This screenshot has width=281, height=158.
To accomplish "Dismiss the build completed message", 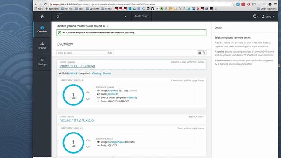I will coord(107,73).
